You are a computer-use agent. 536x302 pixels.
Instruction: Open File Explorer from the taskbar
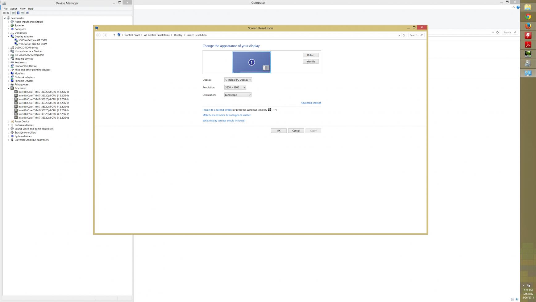coord(528,8)
